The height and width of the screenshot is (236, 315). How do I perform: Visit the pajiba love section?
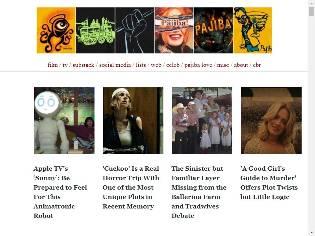198,65
